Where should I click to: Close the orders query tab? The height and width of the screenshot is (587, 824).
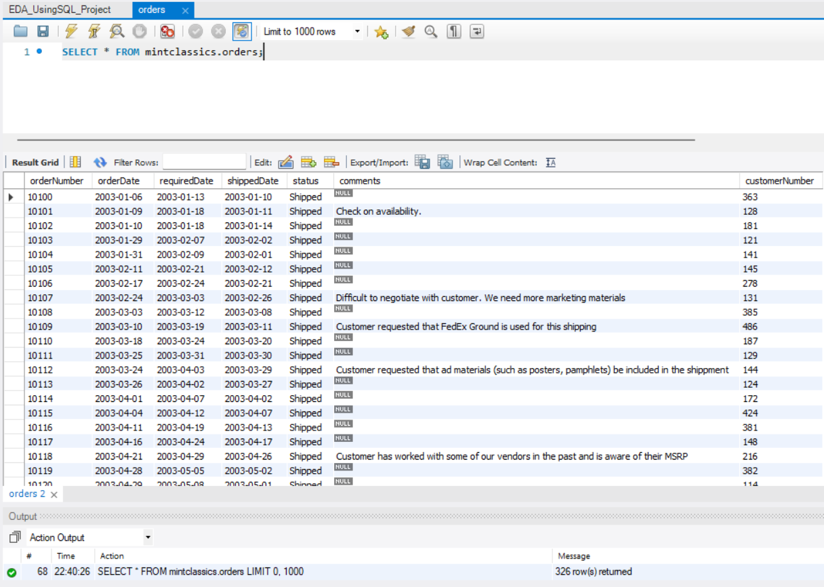click(x=186, y=10)
